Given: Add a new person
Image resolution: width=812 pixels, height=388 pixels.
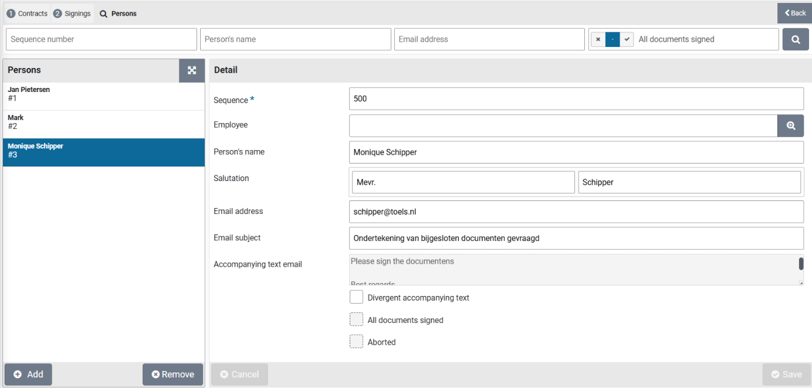Looking at the screenshot, I should [x=28, y=375].
